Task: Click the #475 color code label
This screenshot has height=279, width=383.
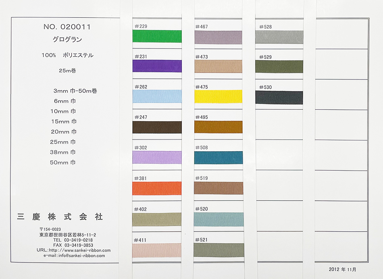Action: pos(202,87)
